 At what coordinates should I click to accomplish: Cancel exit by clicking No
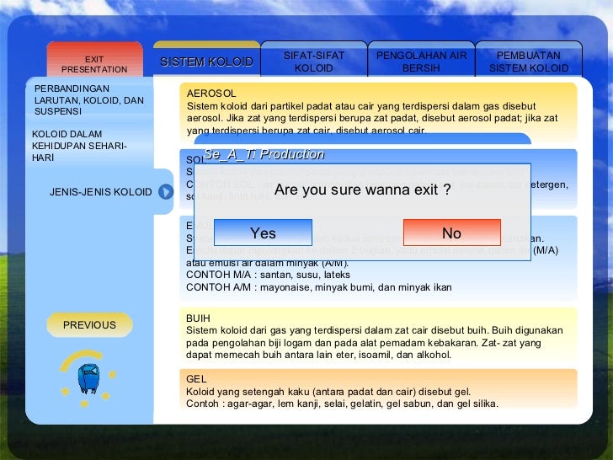coord(451,233)
